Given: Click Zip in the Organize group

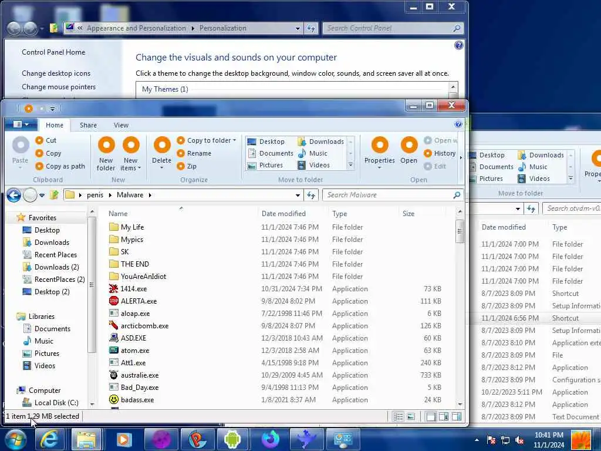Looking at the screenshot, I should click(x=187, y=166).
